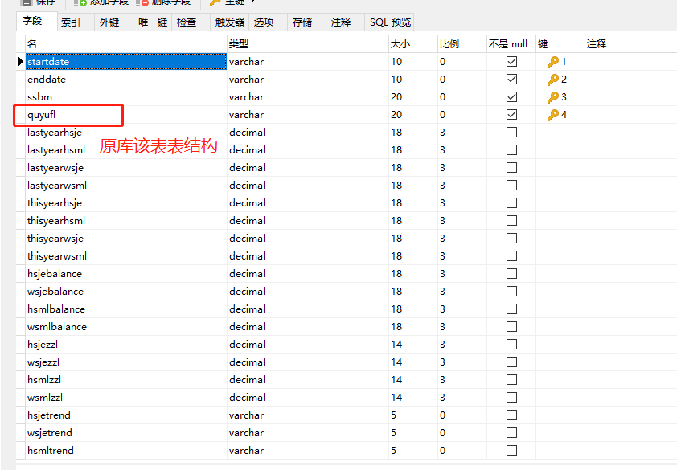Click the 注释 column header
The image size is (677, 470).
tap(630, 44)
